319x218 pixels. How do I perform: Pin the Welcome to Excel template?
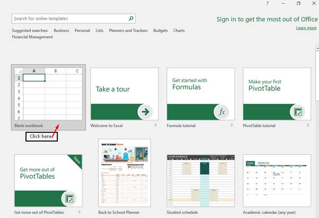(155, 125)
